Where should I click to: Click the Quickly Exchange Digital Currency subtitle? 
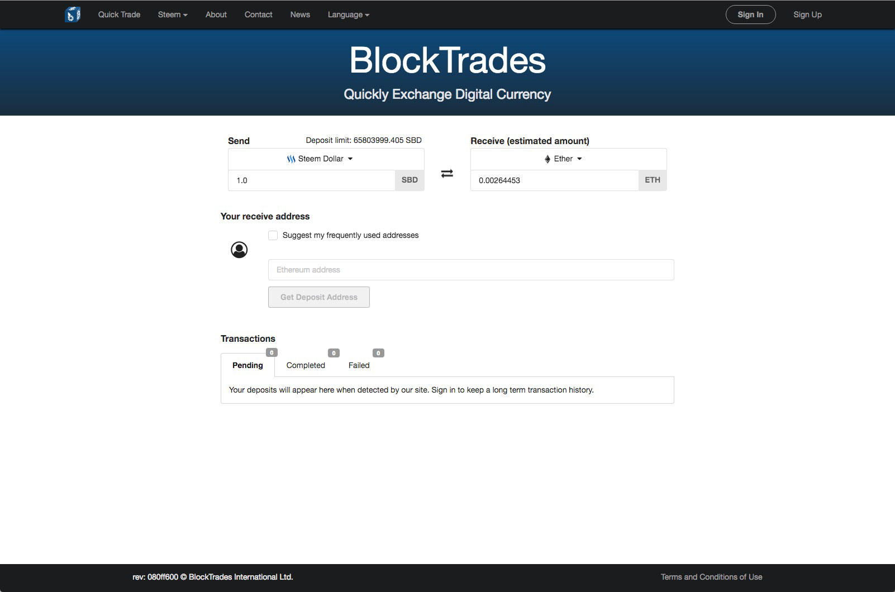pyautogui.click(x=447, y=94)
